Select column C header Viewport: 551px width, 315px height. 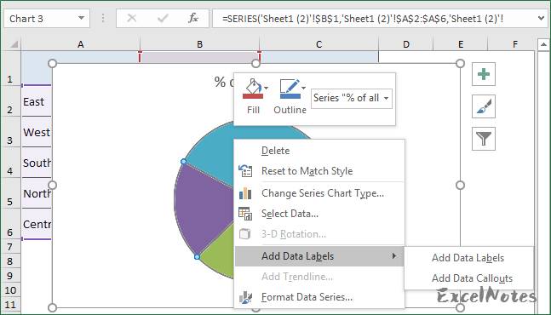(x=319, y=44)
